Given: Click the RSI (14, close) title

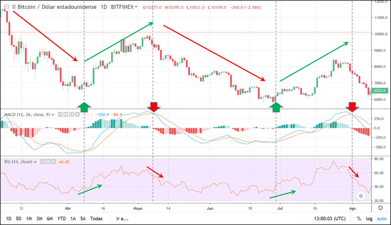Looking at the screenshot, I should 18,162.
